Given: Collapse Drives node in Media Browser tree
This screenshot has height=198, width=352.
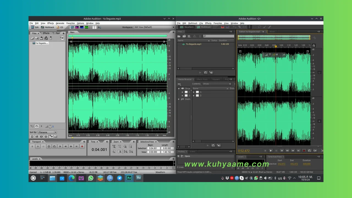Looking at the screenshot, I should [x=179, y=89].
